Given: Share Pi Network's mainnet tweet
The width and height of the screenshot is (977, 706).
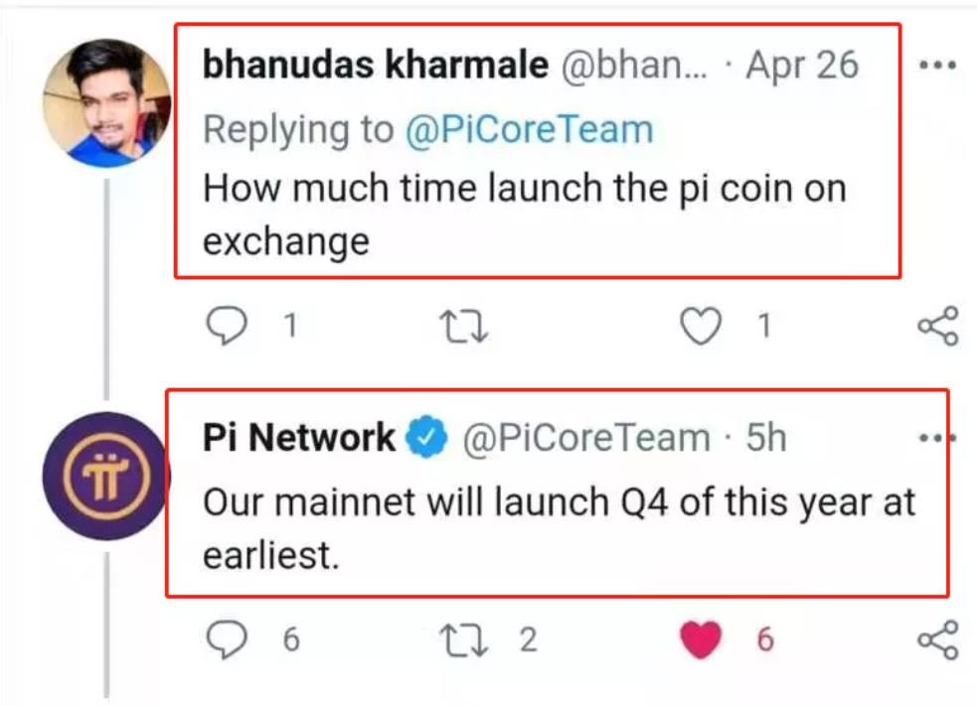Looking at the screenshot, I should (938, 639).
